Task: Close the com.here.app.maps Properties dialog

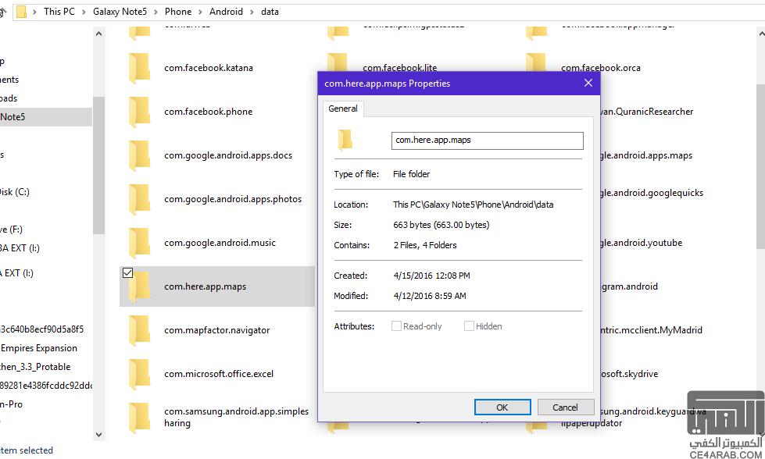Action: point(588,83)
